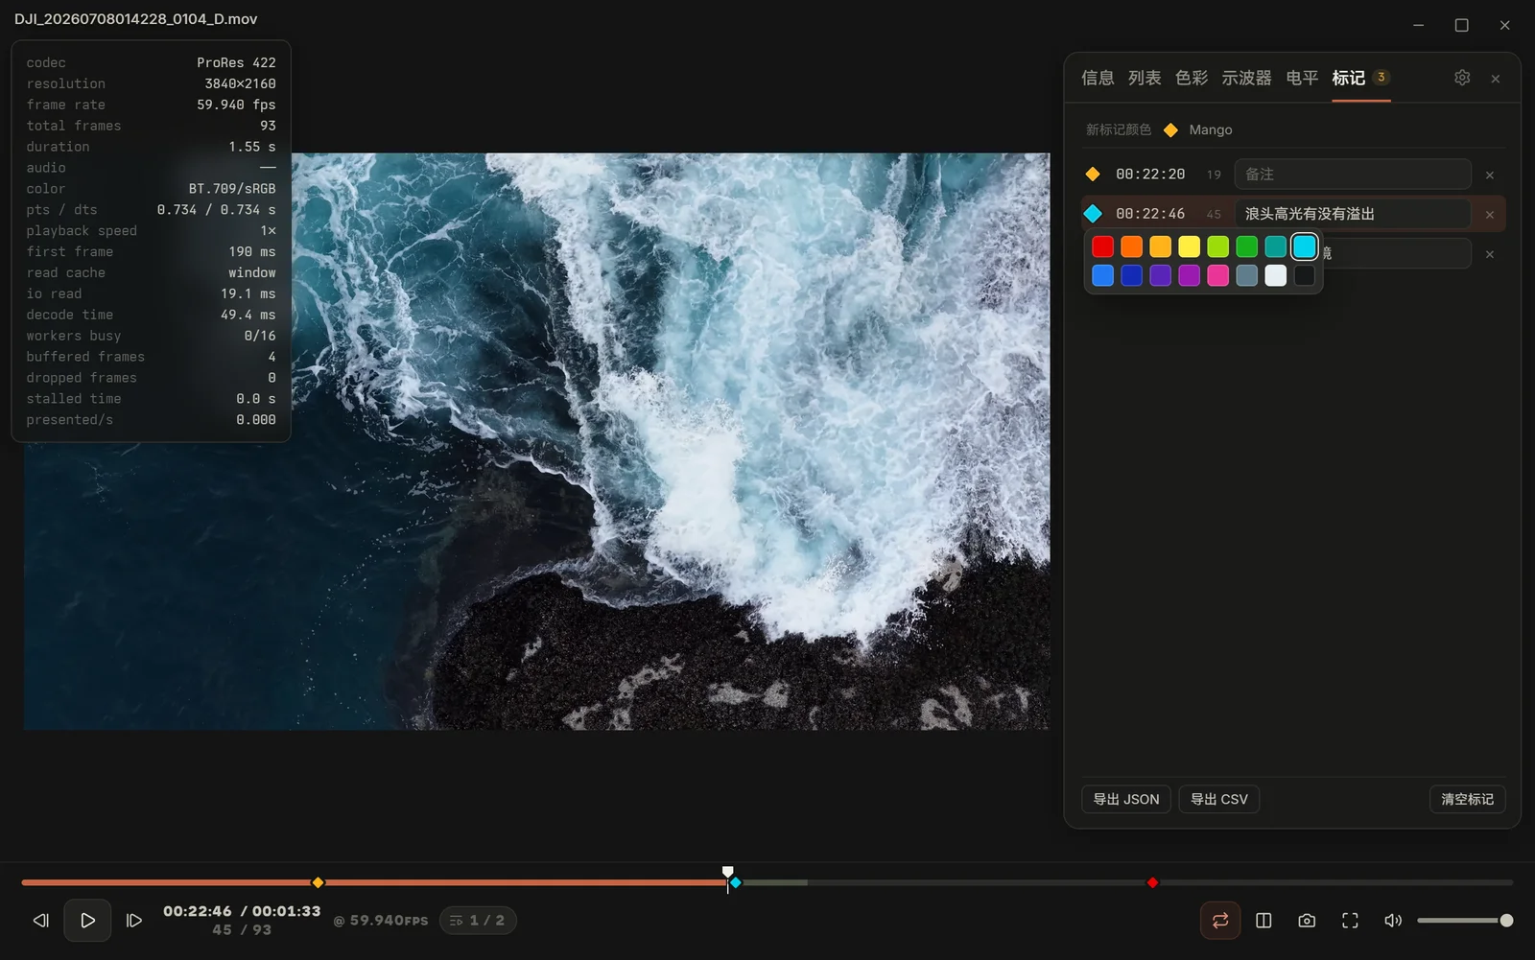Export markers with 导出 CSV
Image resolution: width=1535 pixels, height=960 pixels.
(1219, 799)
